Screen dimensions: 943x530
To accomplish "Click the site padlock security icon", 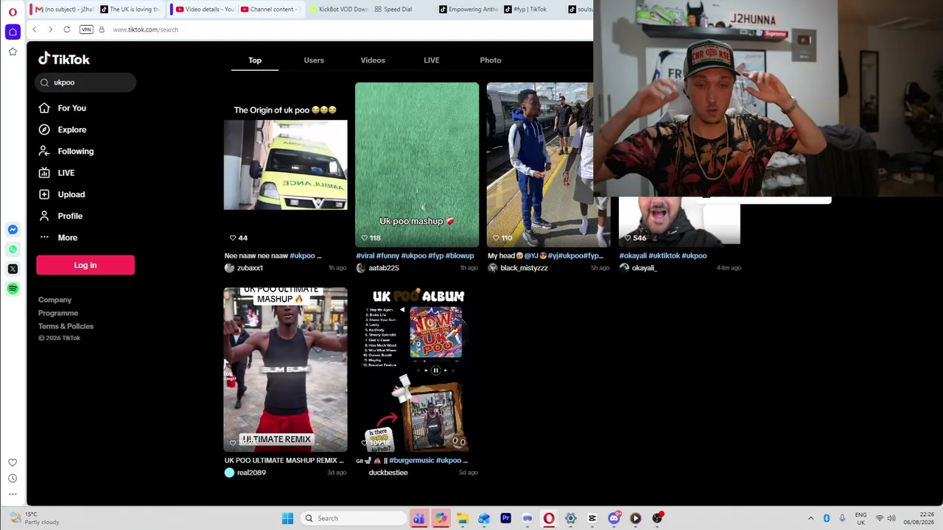I will click(x=102, y=29).
